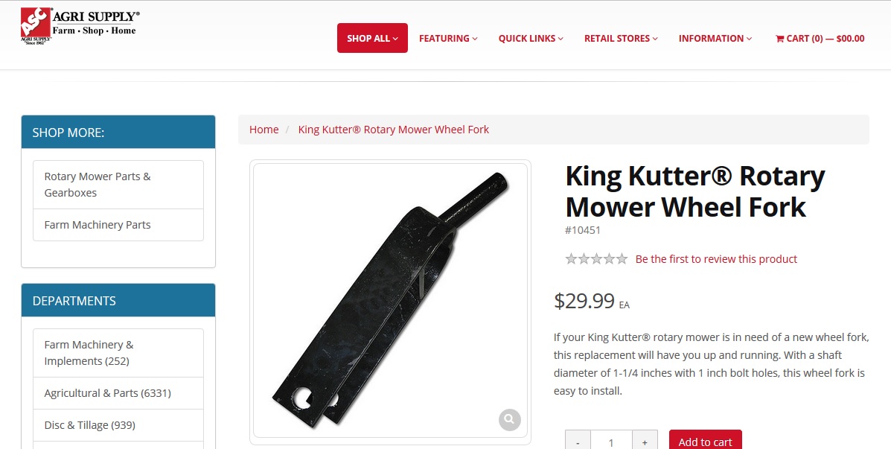Click the Agri Supply ASC logo

click(80, 27)
